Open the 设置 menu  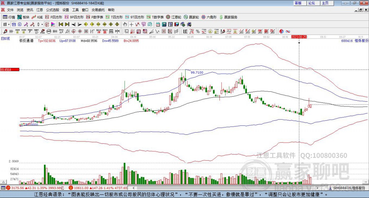click(66, 10)
